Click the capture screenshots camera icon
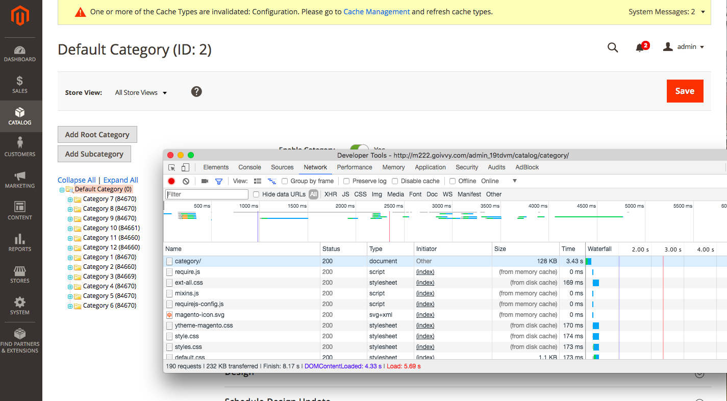This screenshot has height=401, width=727. point(205,181)
